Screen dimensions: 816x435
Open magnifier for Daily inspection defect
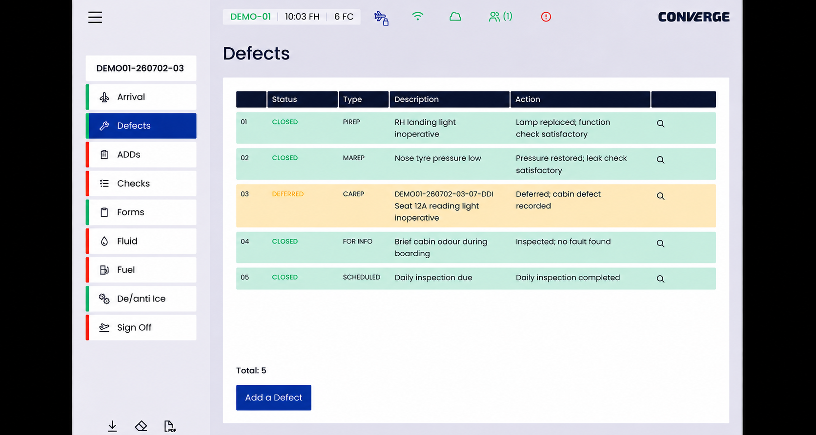[x=660, y=279]
